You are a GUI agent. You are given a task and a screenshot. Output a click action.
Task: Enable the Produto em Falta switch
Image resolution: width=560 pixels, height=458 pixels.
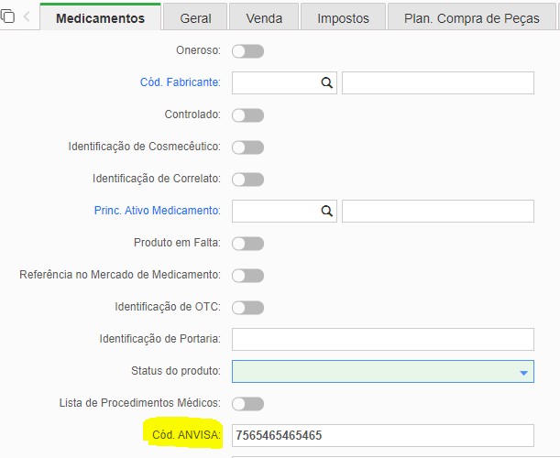[x=247, y=244]
